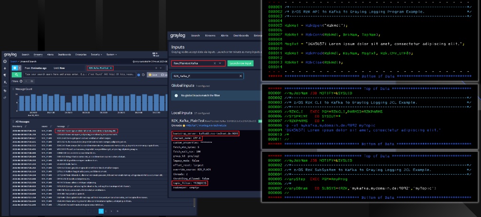Open Enterprise tab in the search window

tap(81, 54)
